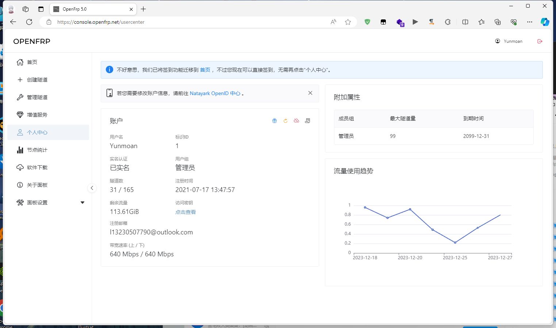556x328 pixels.
Task: Open the green shield AdGuard extension
Action: pyautogui.click(x=368, y=22)
